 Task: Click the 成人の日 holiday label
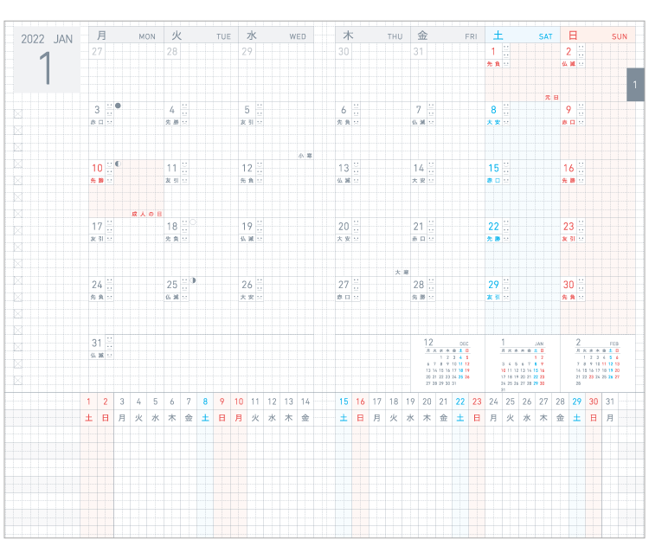coord(146,213)
